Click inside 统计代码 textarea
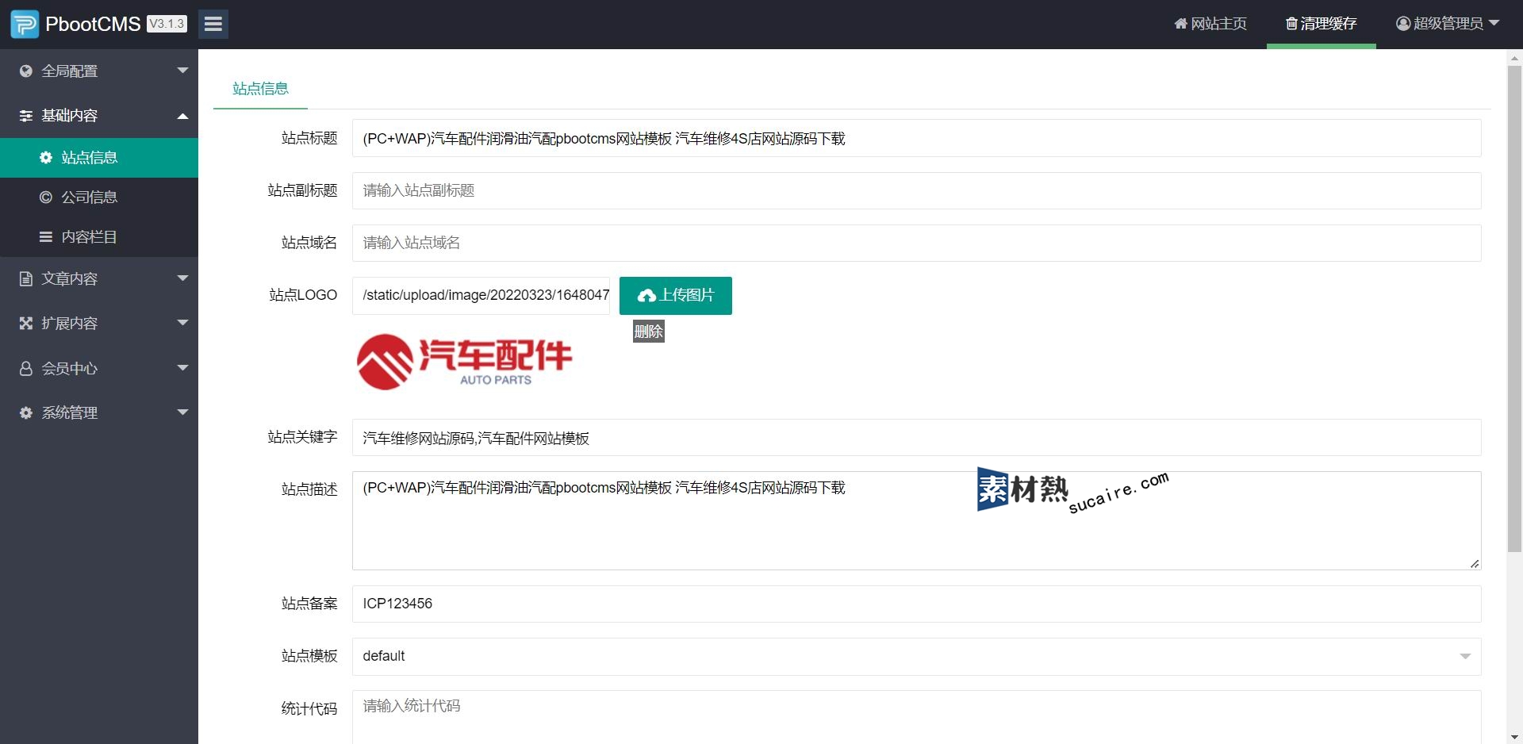The image size is (1523, 744). [x=916, y=718]
